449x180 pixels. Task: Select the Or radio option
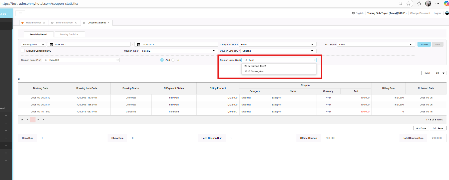coord(173,60)
